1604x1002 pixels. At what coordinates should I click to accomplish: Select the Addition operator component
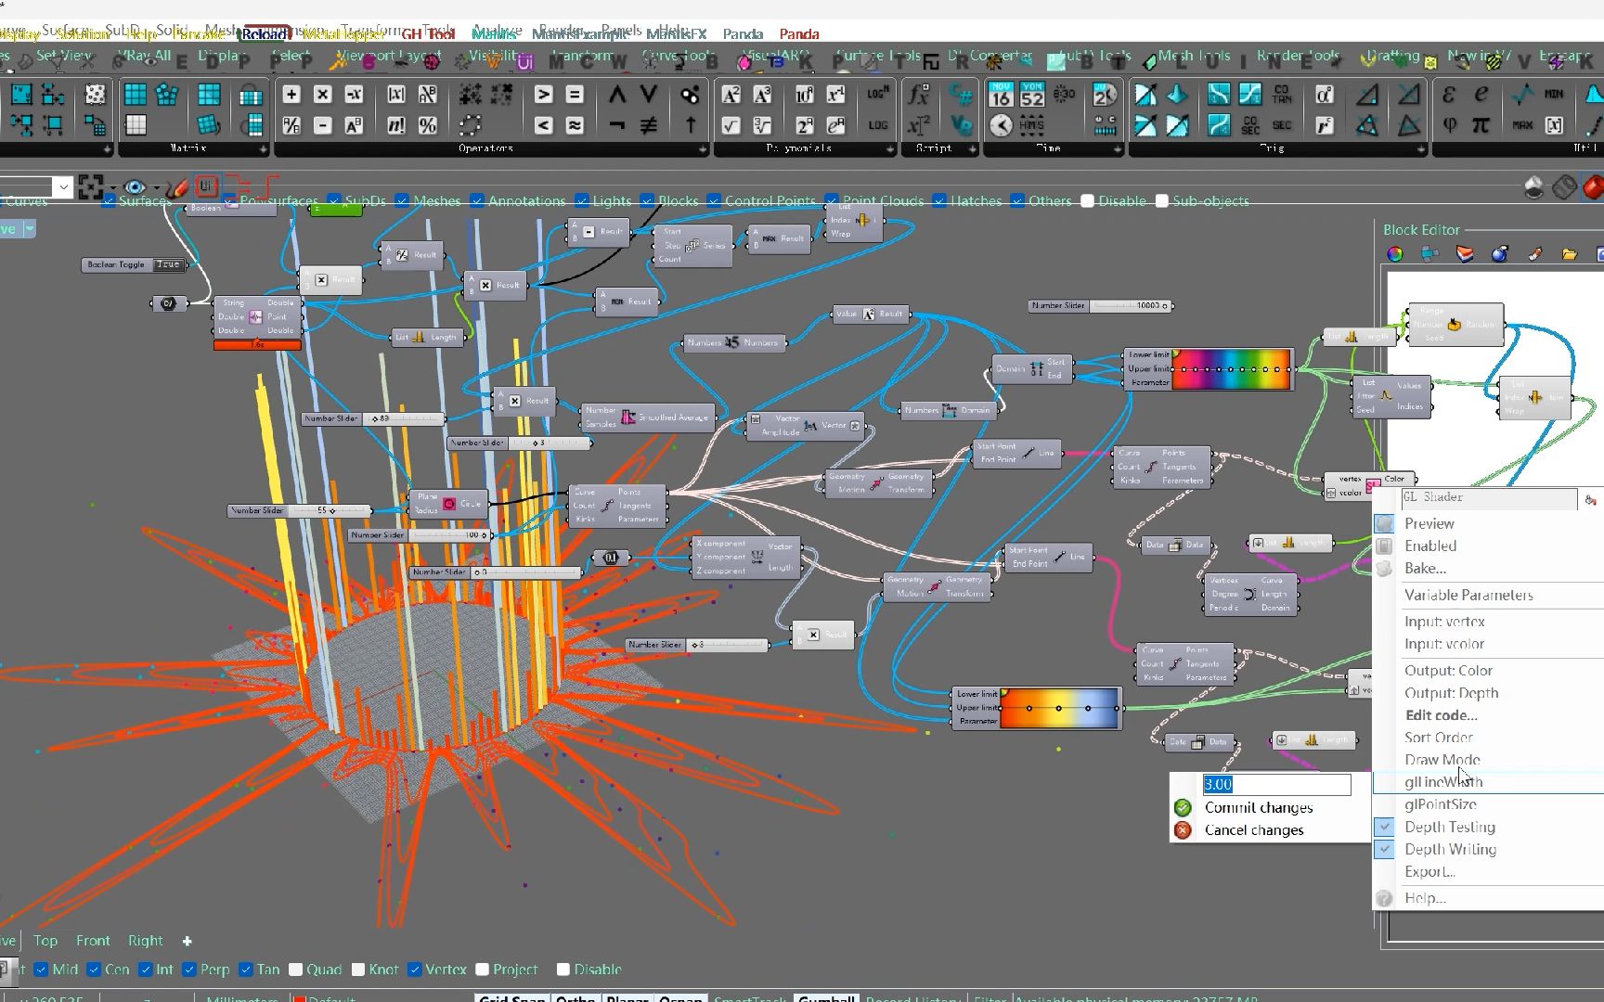pyautogui.click(x=291, y=95)
